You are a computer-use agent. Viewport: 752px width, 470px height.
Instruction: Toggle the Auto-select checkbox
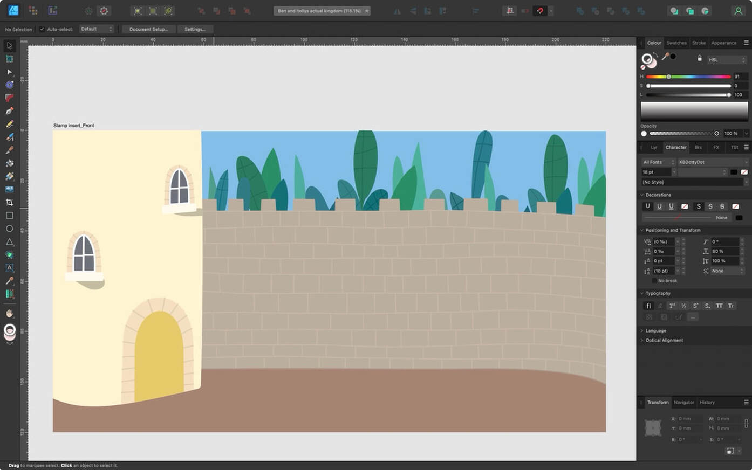(42, 29)
